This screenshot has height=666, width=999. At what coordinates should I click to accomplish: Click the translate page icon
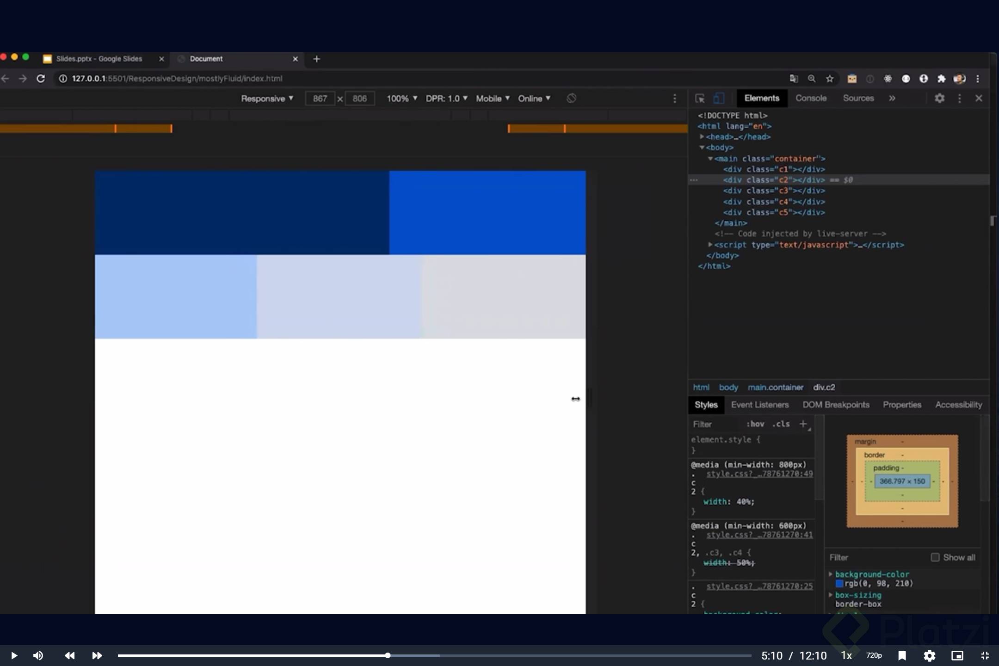(794, 79)
